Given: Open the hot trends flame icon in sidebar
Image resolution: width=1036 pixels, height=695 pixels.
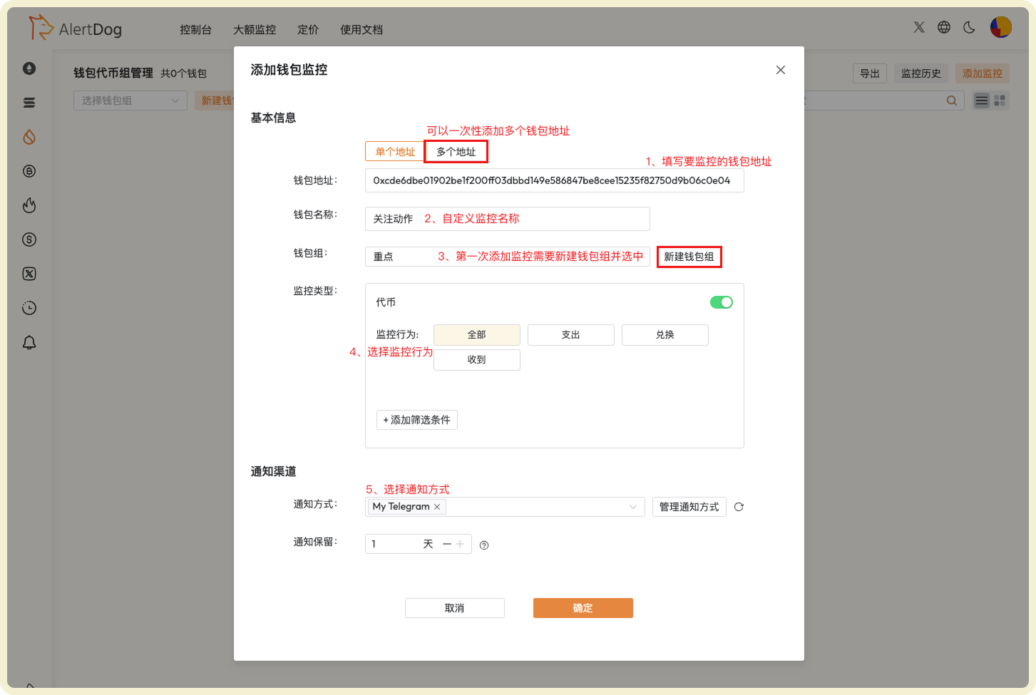Looking at the screenshot, I should click(x=29, y=205).
